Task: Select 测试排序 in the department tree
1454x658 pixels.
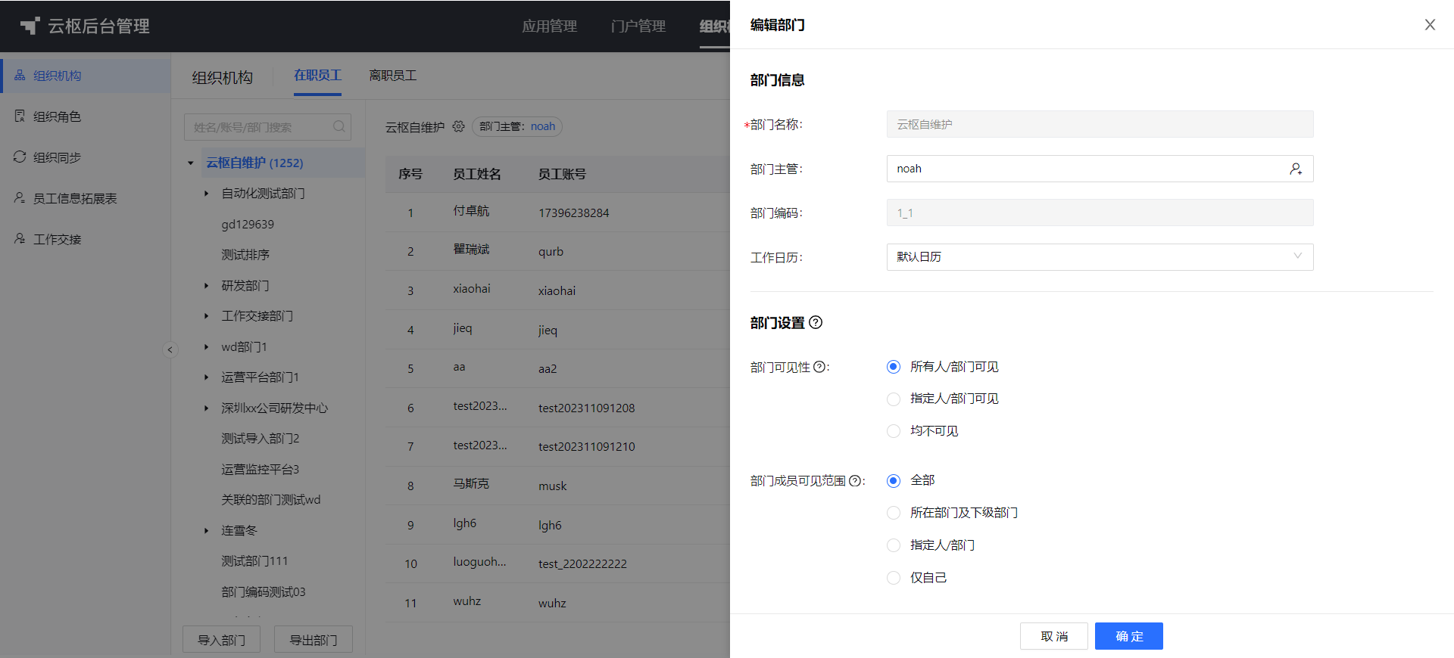Action: pyautogui.click(x=245, y=255)
